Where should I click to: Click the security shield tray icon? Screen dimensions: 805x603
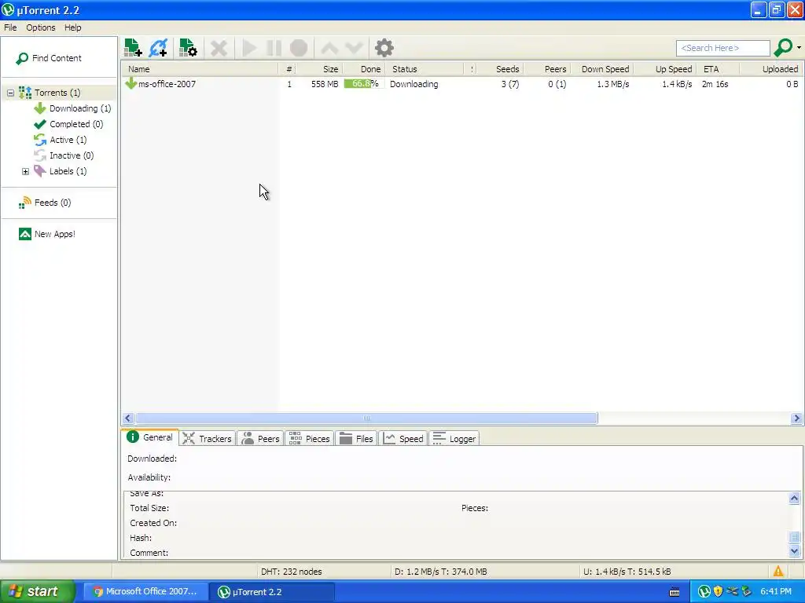(718, 592)
